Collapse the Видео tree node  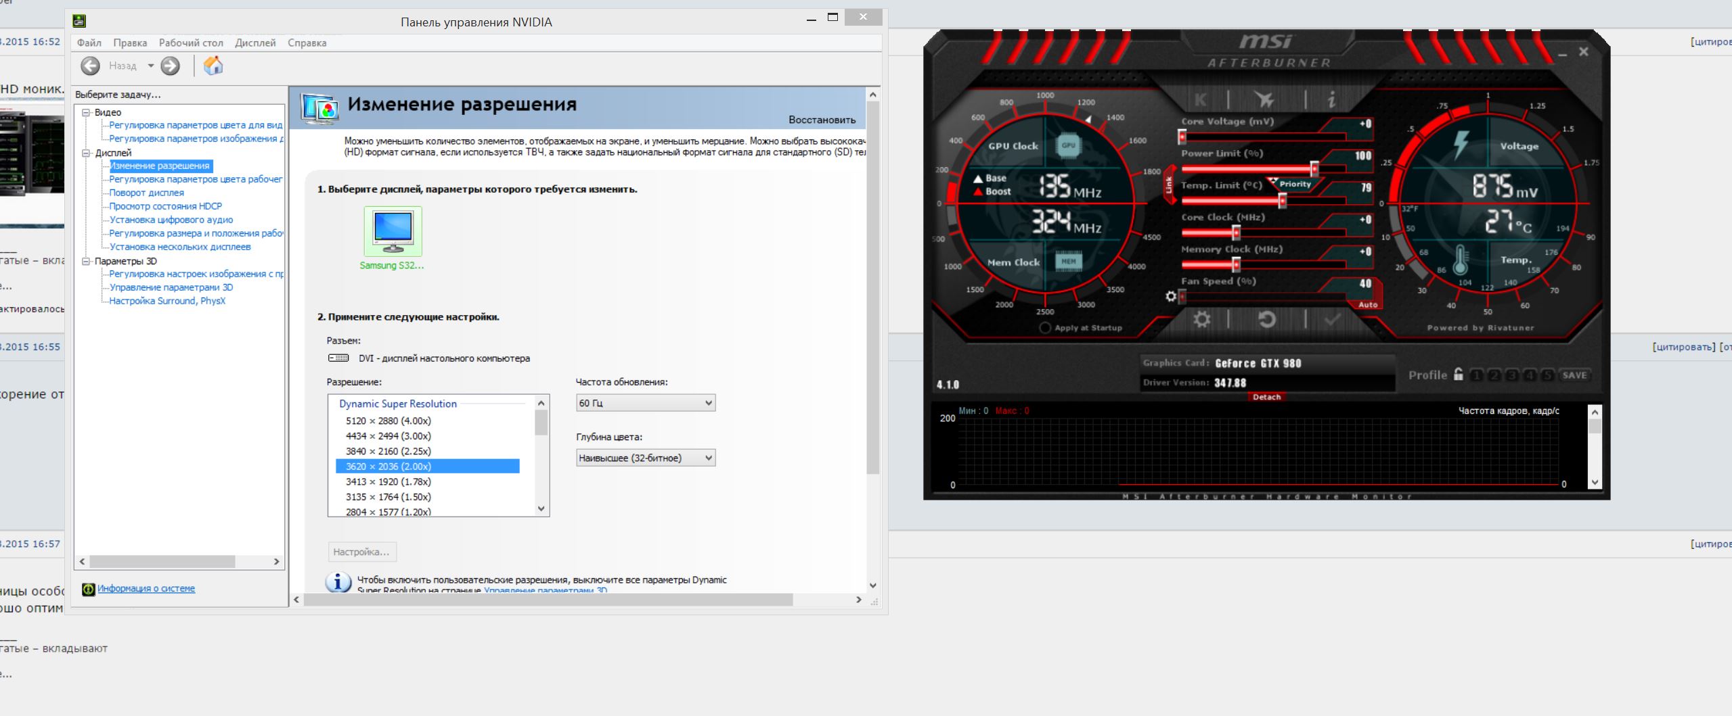coord(86,112)
